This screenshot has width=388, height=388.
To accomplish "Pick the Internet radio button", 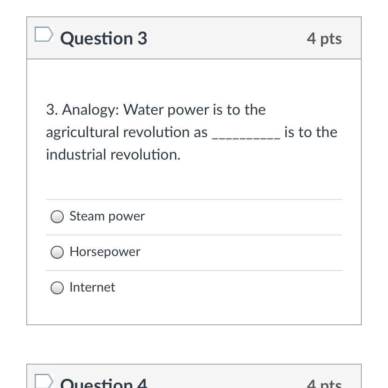I will 57,288.
